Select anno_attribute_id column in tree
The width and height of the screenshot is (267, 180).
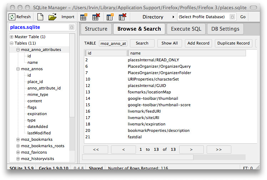(44, 88)
